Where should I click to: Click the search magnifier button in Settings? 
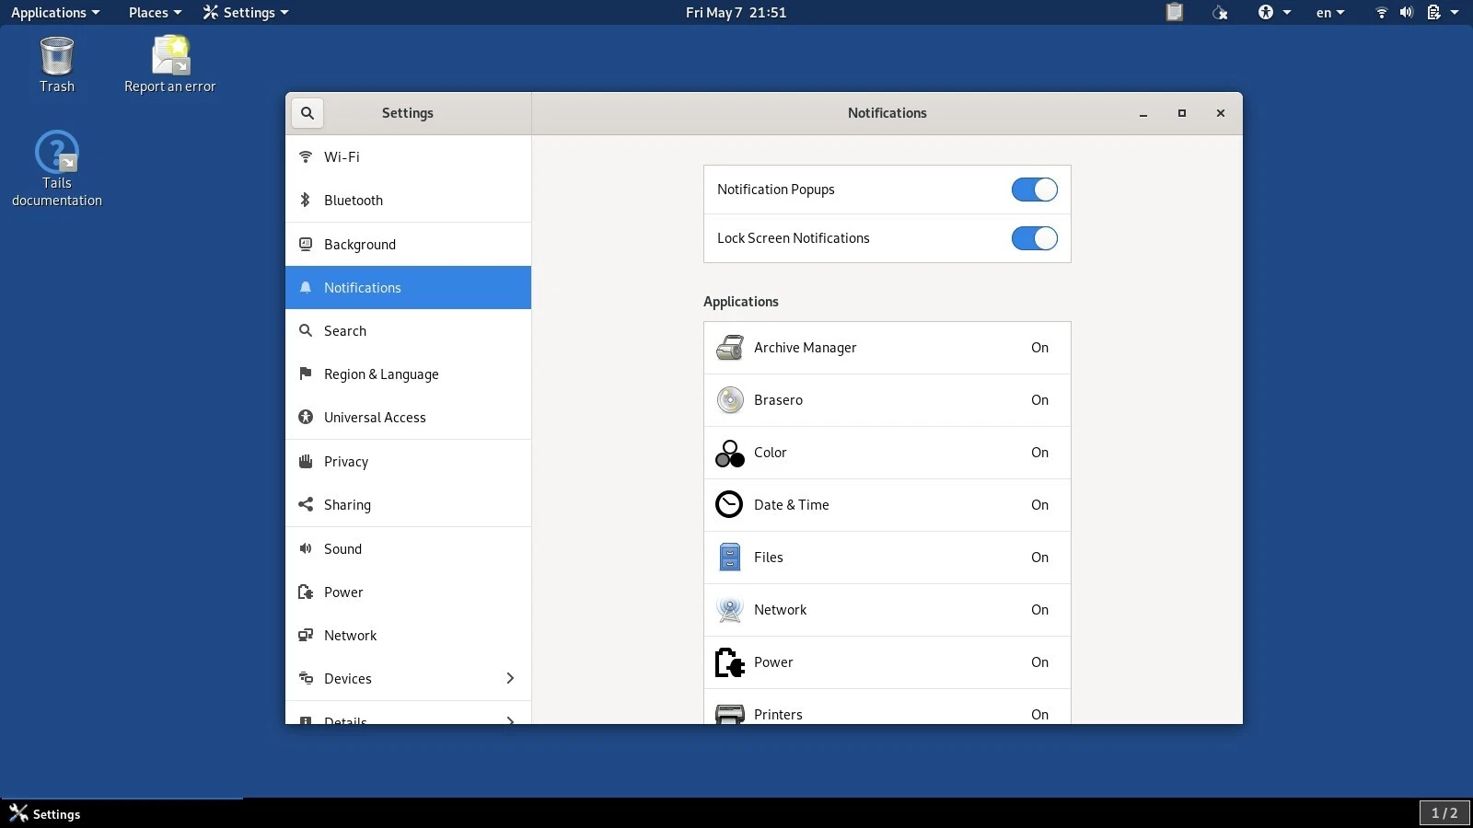[307, 113]
